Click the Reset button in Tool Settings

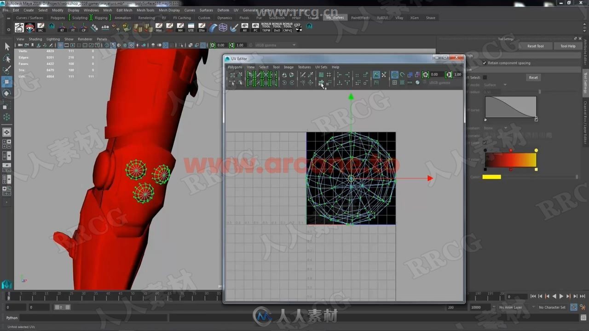533,77
